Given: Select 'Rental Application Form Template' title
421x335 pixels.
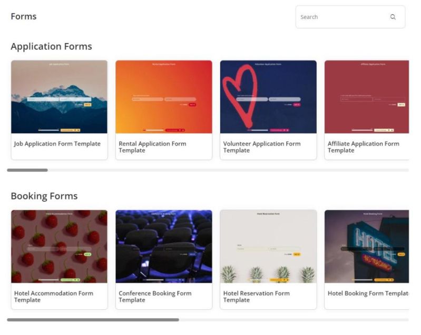Looking at the screenshot, I should click(x=152, y=147).
